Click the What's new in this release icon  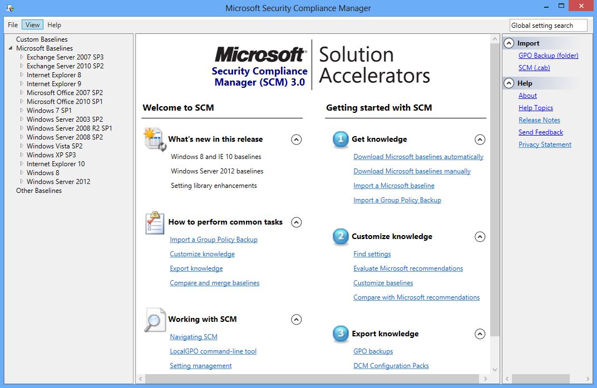(x=155, y=139)
